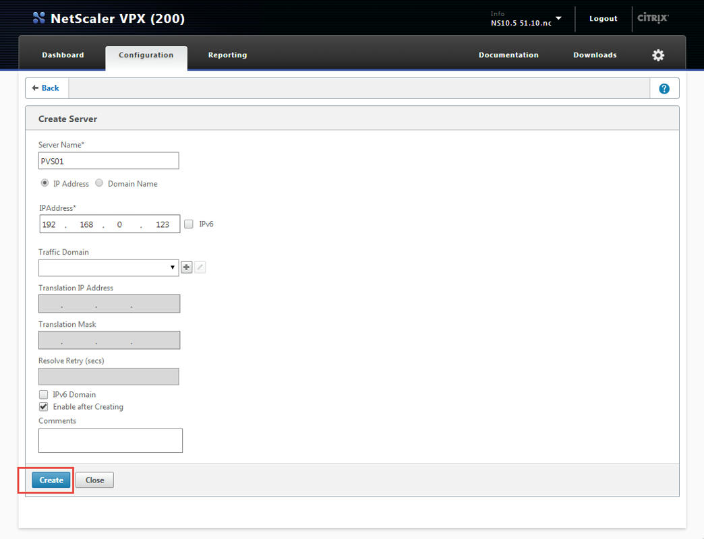Click the Translation IP Address field
704x539 pixels.
(109, 304)
